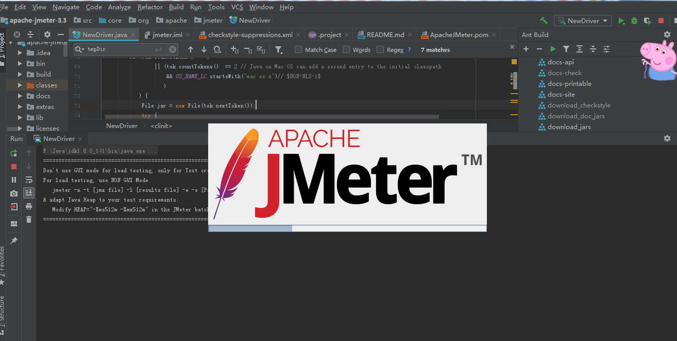The width and height of the screenshot is (677, 341).
Task: Click the Exit icon in the Run panel
Action: click(14, 207)
